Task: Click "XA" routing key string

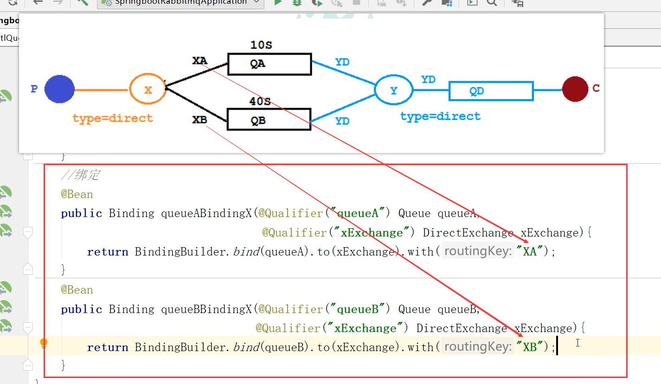Action: tap(530, 251)
